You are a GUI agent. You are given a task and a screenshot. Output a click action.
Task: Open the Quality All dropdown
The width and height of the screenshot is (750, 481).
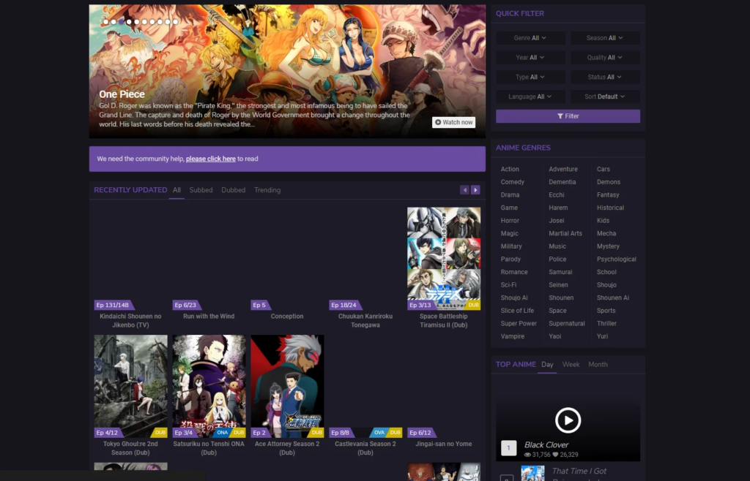coord(605,57)
